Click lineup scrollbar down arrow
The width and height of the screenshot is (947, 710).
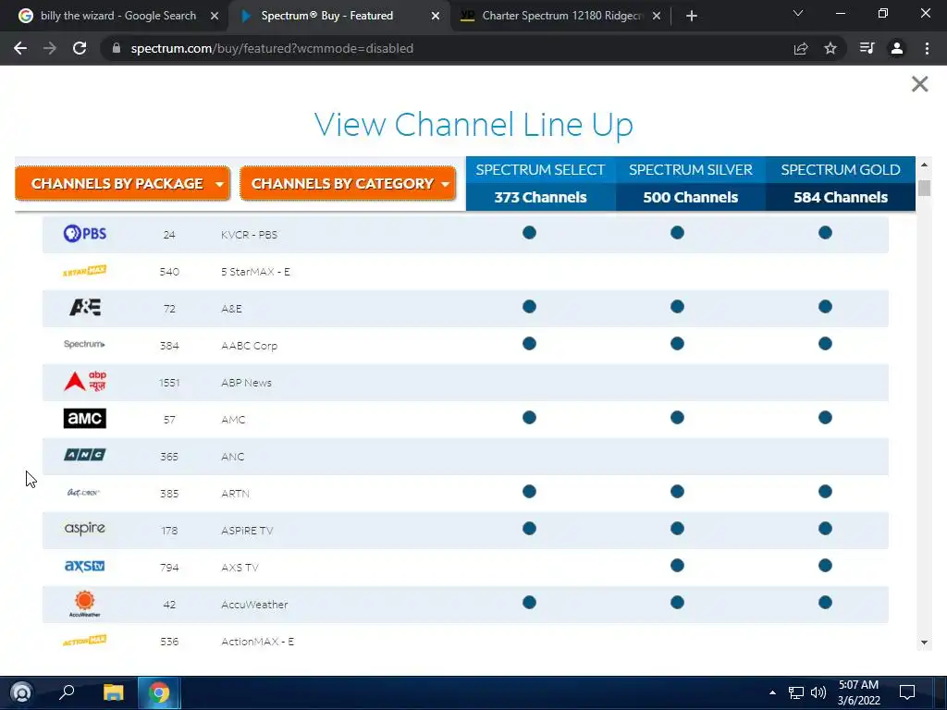(x=924, y=643)
